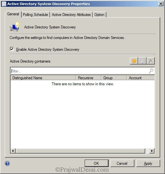
Task: Open help via blue question mark icon
Action: point(7,163)
